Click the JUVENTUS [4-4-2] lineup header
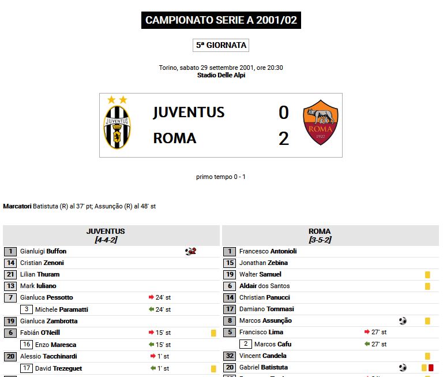The height and width of the screenshot is (377, 443). point(106,235)
